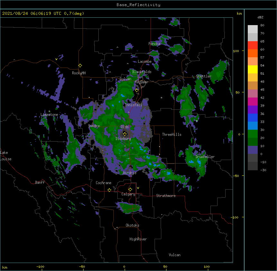Click the Calgary city label
The image size is (277, 271).
[129, 194]
